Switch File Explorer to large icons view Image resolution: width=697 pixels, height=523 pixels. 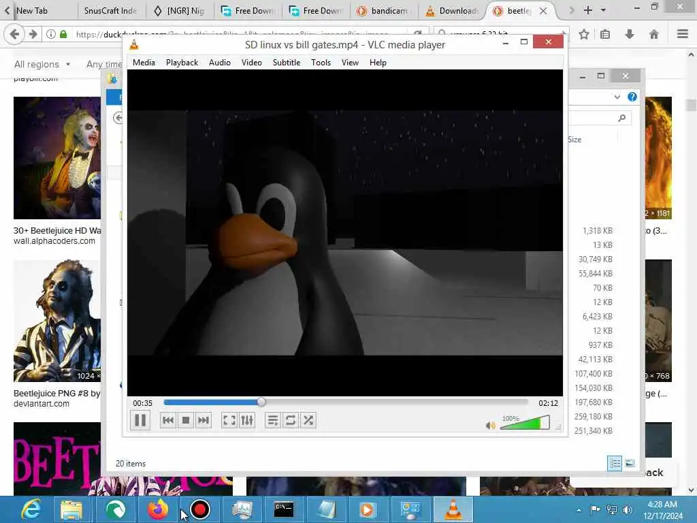click(630, 463)
